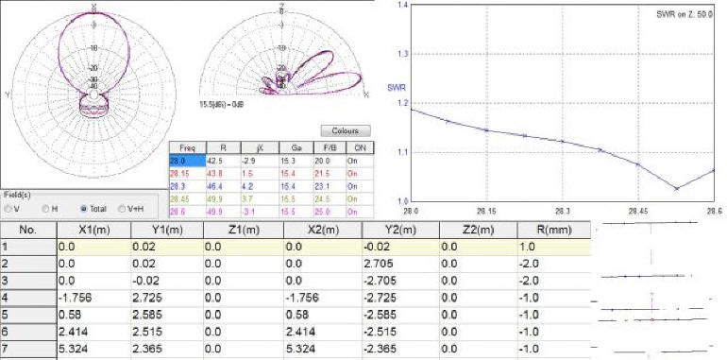The height and width of the screenshot is (360, 727).
Task: Select the H field radio button
Action: (x=46, y=209)
